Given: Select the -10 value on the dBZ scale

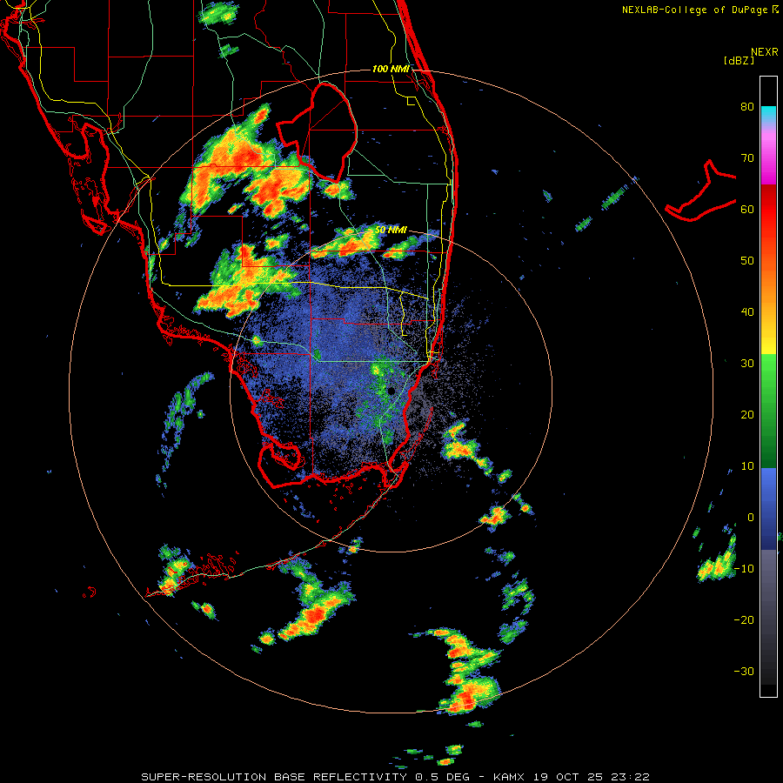Looking at the screenshot, I should coord(744,568).
